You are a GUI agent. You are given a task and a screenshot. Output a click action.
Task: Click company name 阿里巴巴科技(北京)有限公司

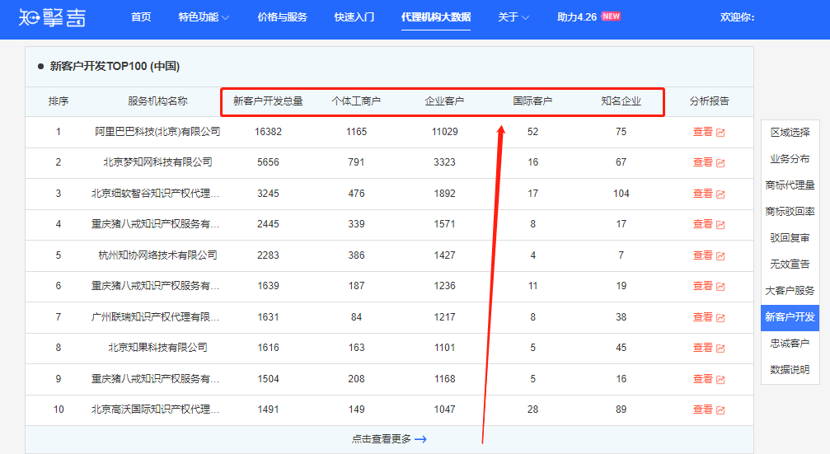coord(157,132)
